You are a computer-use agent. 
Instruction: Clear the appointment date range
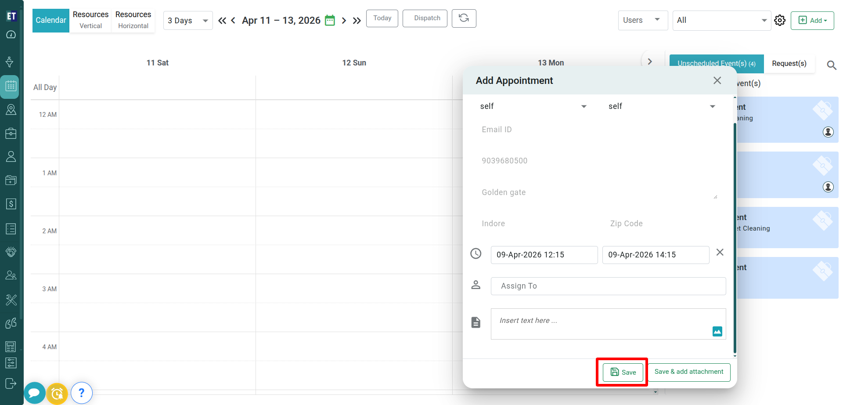[720, 253]
